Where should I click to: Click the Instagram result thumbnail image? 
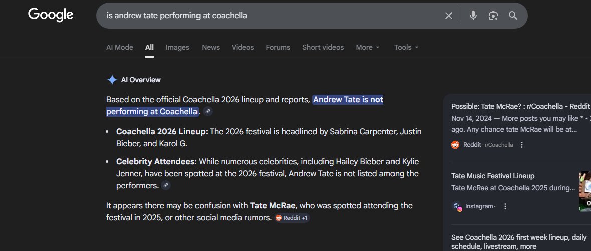(x=585, y=192)
